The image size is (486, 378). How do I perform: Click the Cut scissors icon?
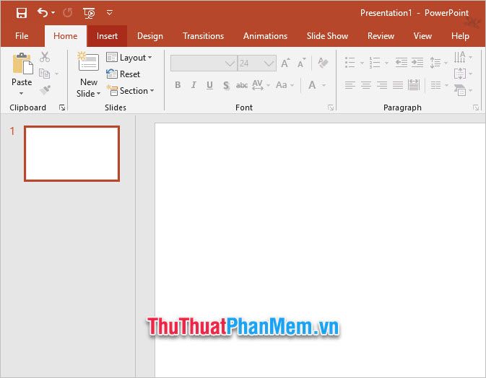(x=45, y=57)
